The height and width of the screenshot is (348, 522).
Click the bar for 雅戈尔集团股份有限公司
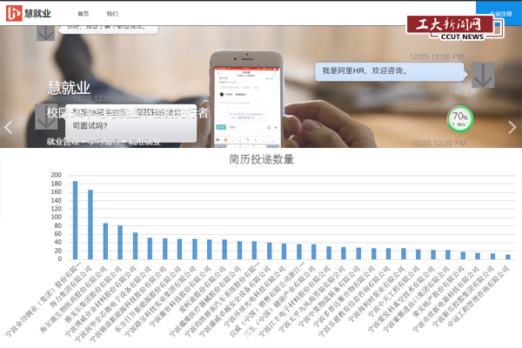[x=120, y=243]
